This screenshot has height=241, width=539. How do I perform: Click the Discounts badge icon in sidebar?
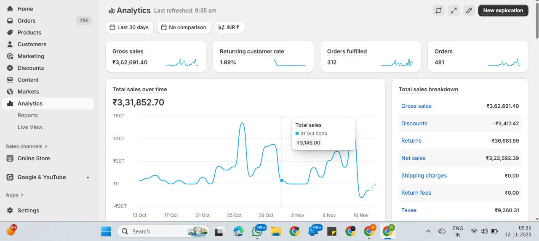[10, 68]
